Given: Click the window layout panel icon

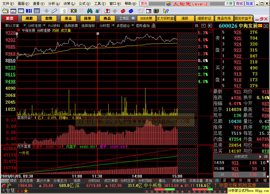Looking at the screenshot, I should pyautogui.click(x=148, y=11).
